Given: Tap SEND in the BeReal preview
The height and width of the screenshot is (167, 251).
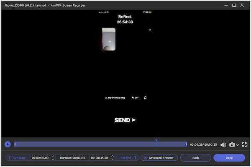Looking at the screenshot, I should pyautogui.click(x=125, y=120).
